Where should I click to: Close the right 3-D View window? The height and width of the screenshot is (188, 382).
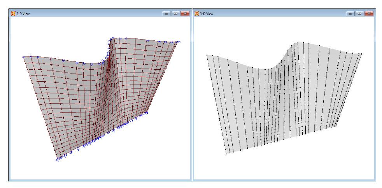[x=369, y=14]
